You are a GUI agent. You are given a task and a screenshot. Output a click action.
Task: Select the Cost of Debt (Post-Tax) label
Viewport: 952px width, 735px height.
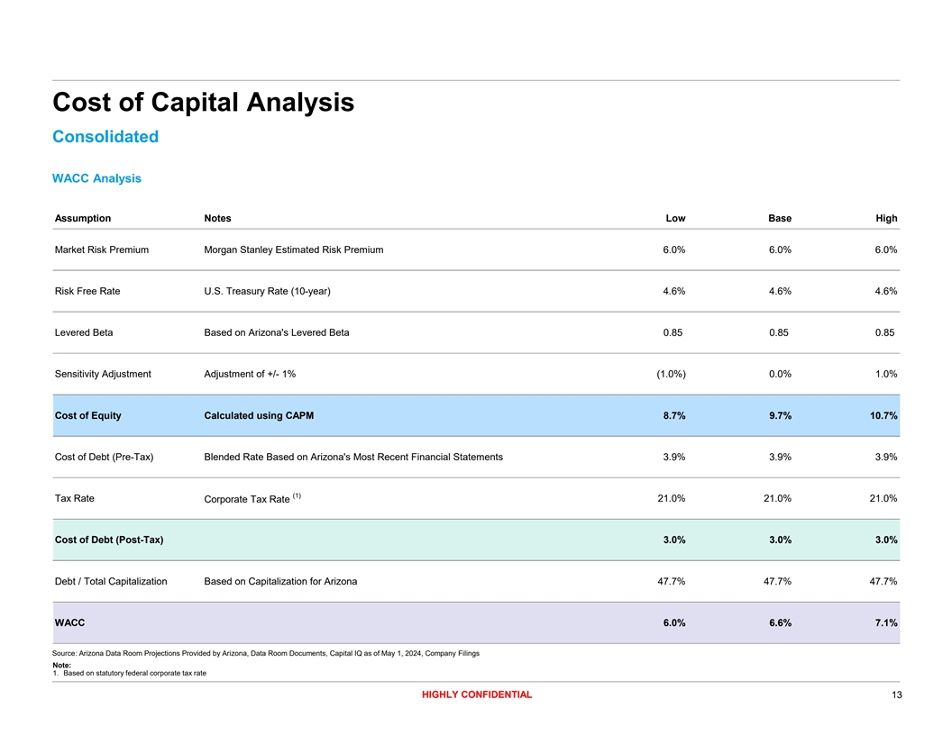[x=109, y=540]
